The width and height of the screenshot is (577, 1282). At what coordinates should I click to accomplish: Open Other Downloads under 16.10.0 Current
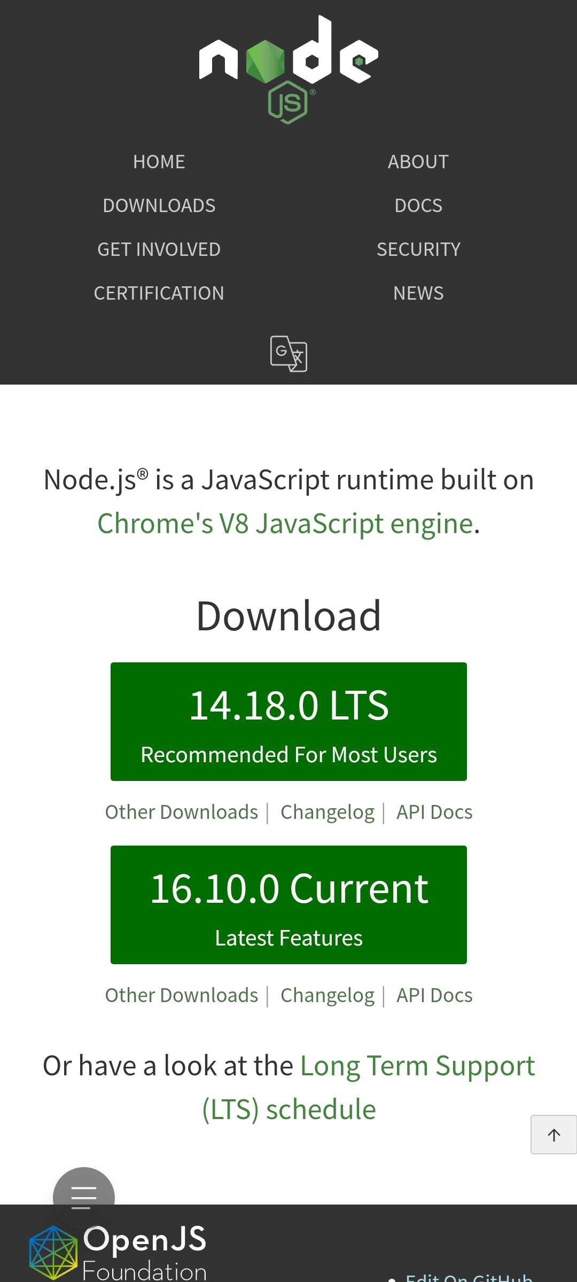tap(182, 995)
